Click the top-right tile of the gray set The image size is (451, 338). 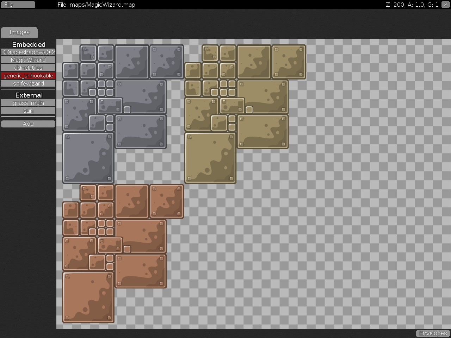(167, 62)
